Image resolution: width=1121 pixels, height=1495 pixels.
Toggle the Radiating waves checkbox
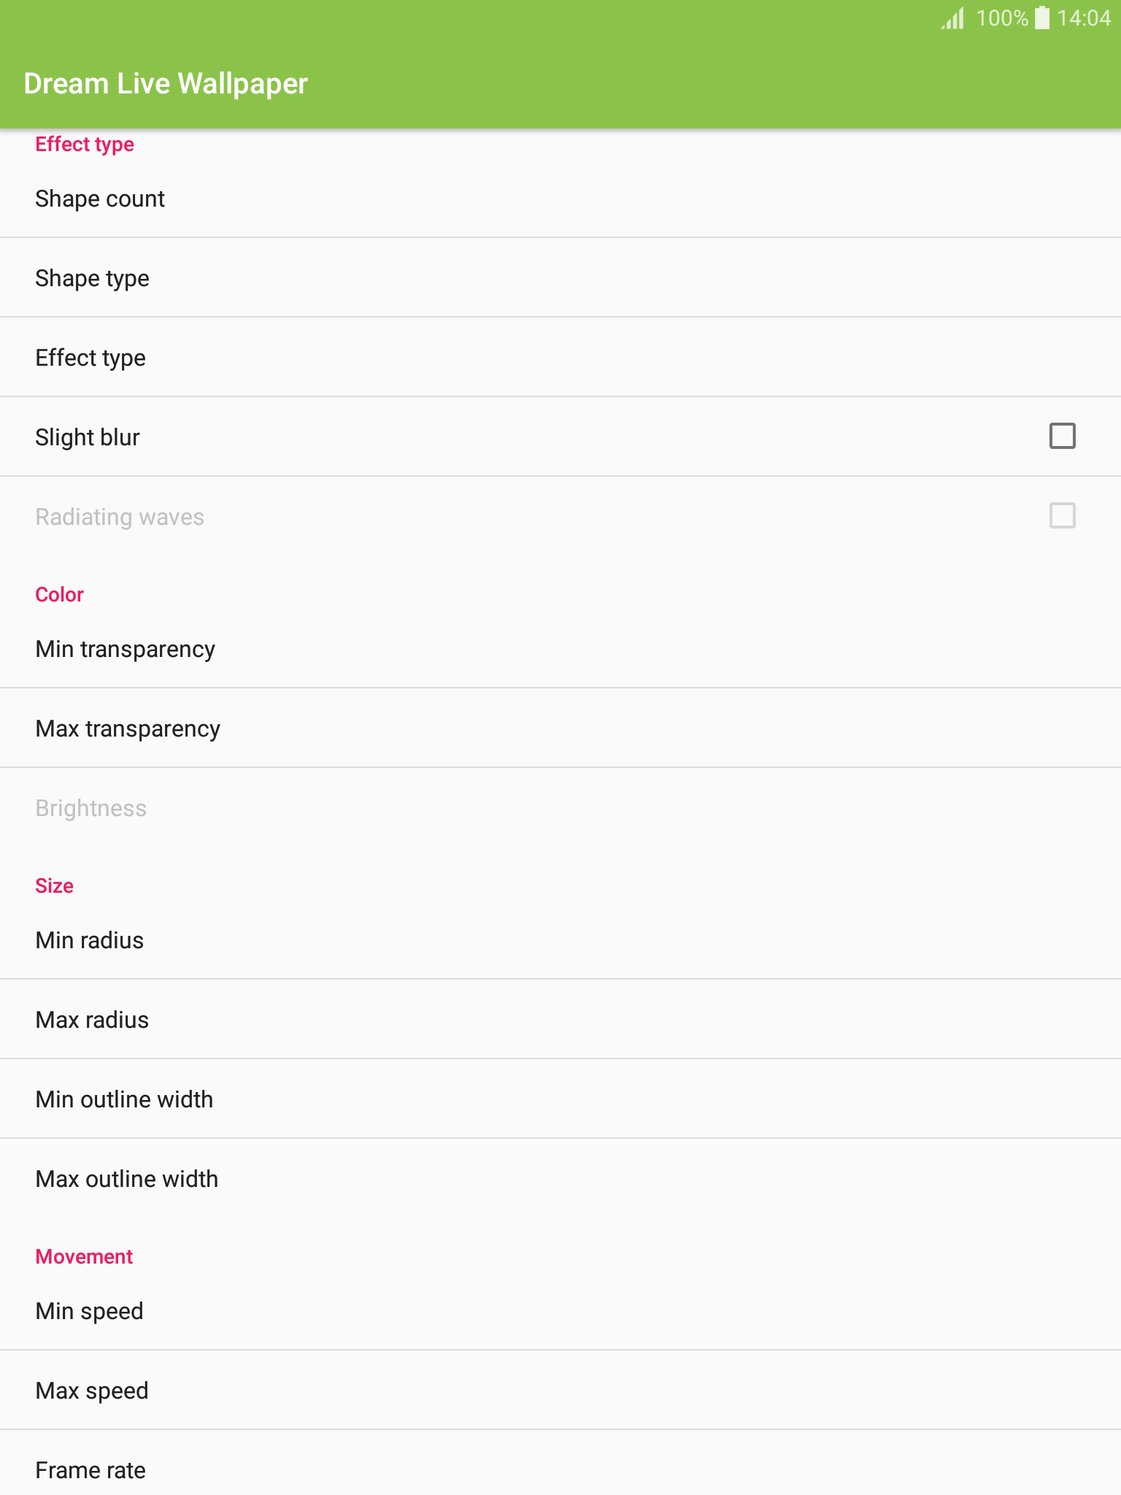[1062, 515]
